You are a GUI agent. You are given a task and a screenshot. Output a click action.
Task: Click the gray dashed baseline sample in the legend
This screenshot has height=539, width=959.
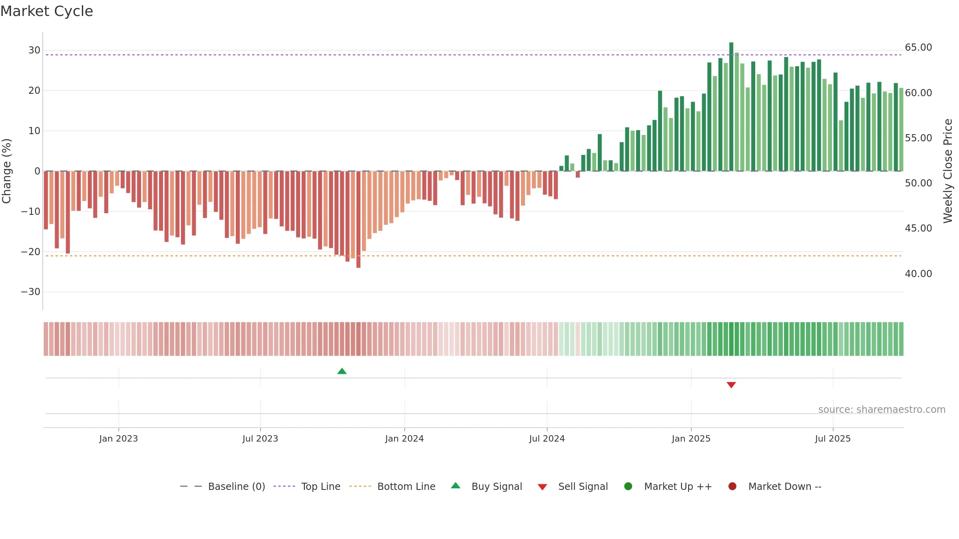[x=191, y=486]
